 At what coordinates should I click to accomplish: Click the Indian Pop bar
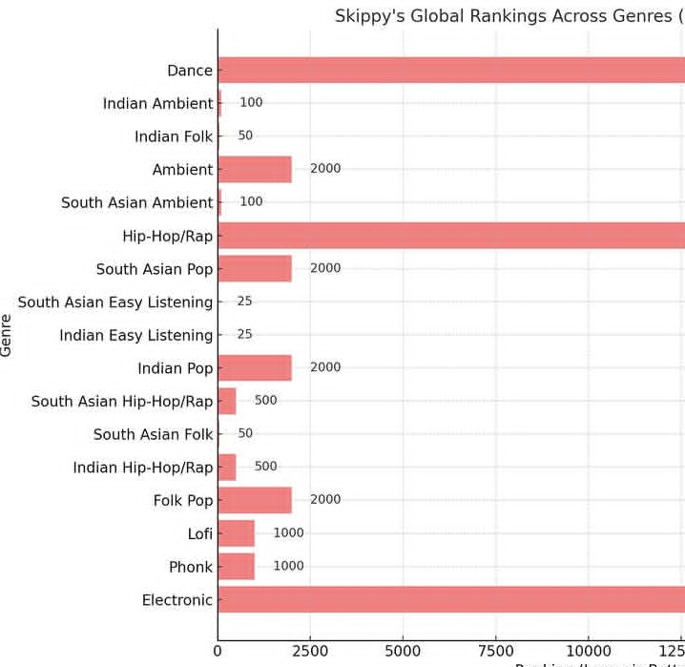(255, 367)
